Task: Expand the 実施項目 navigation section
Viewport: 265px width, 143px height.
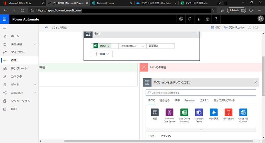Action: (35, 44)
